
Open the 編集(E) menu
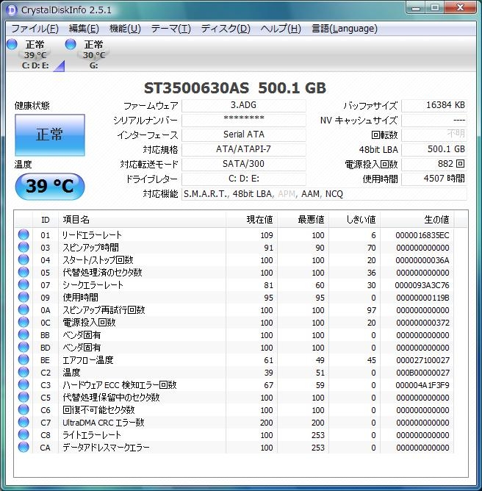84,29
